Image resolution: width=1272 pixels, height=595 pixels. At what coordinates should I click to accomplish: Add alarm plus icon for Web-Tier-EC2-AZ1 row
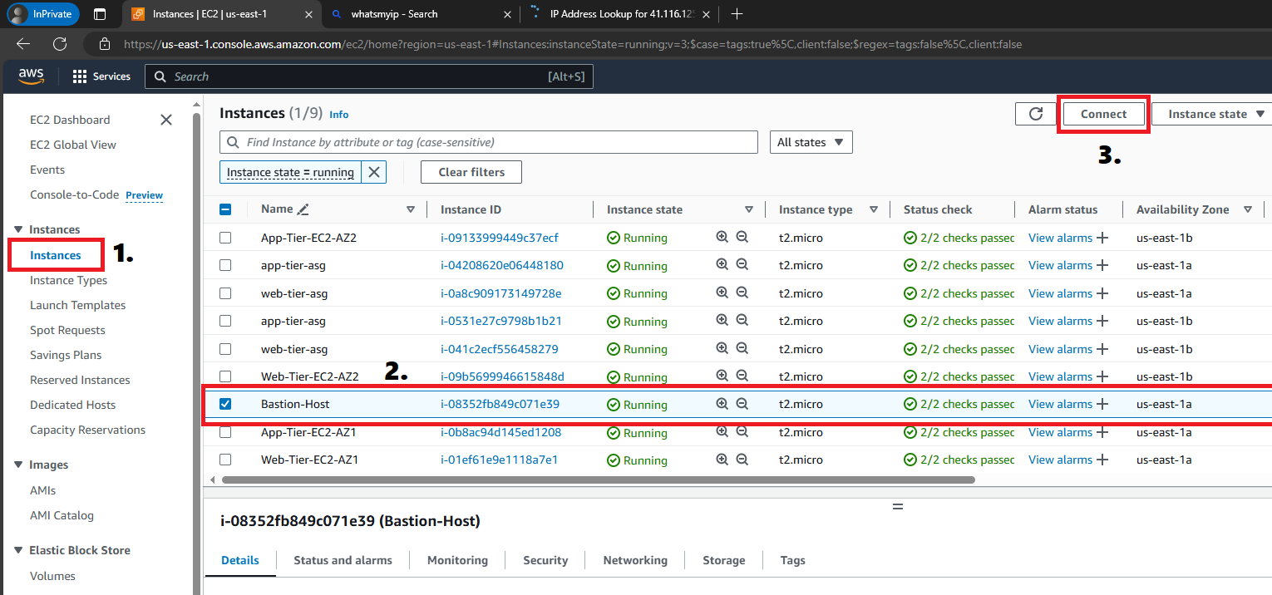[1102, 460]
